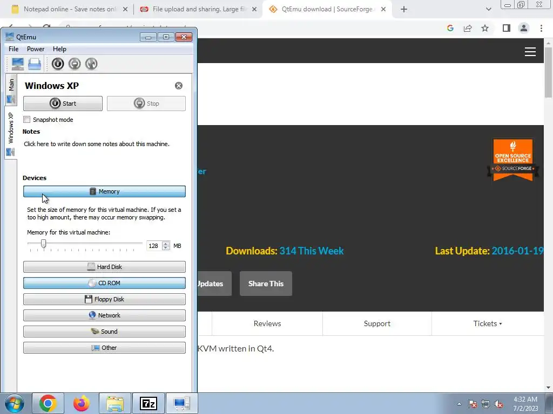
Task: Click the power start icon in QtEmu toolbar
Action: [x=58, y=64]
